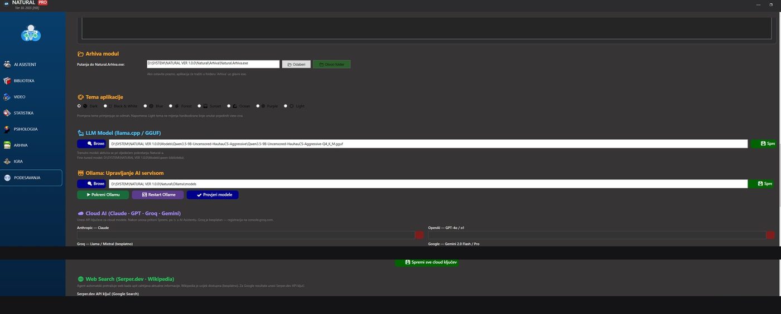781x314 pixels.
Task: Click the Anthropic Claude API key field
Action: click(245, 235)
